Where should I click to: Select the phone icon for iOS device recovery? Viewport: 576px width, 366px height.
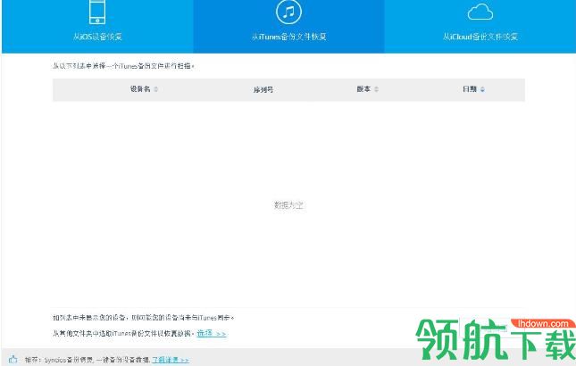coord(97,12)
